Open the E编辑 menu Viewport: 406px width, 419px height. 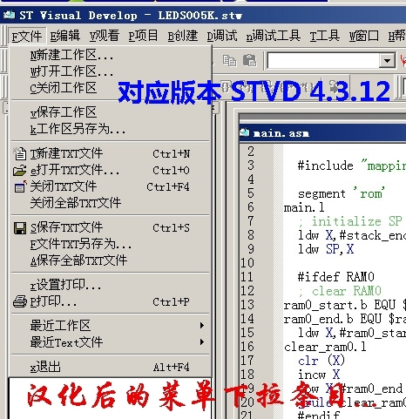coord(65,36)
